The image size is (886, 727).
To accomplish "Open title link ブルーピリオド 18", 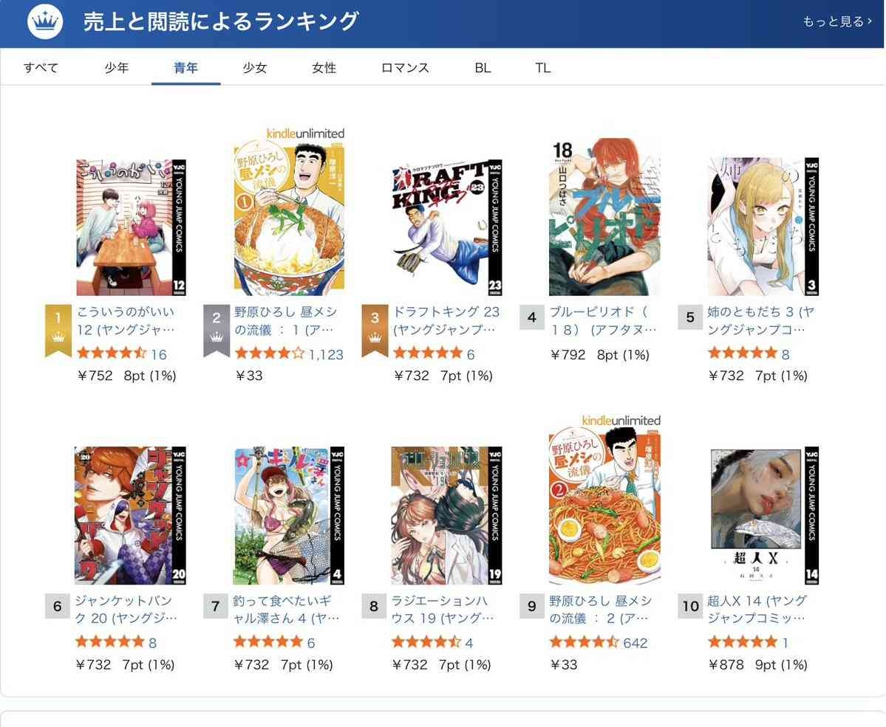I will (602, 320).
